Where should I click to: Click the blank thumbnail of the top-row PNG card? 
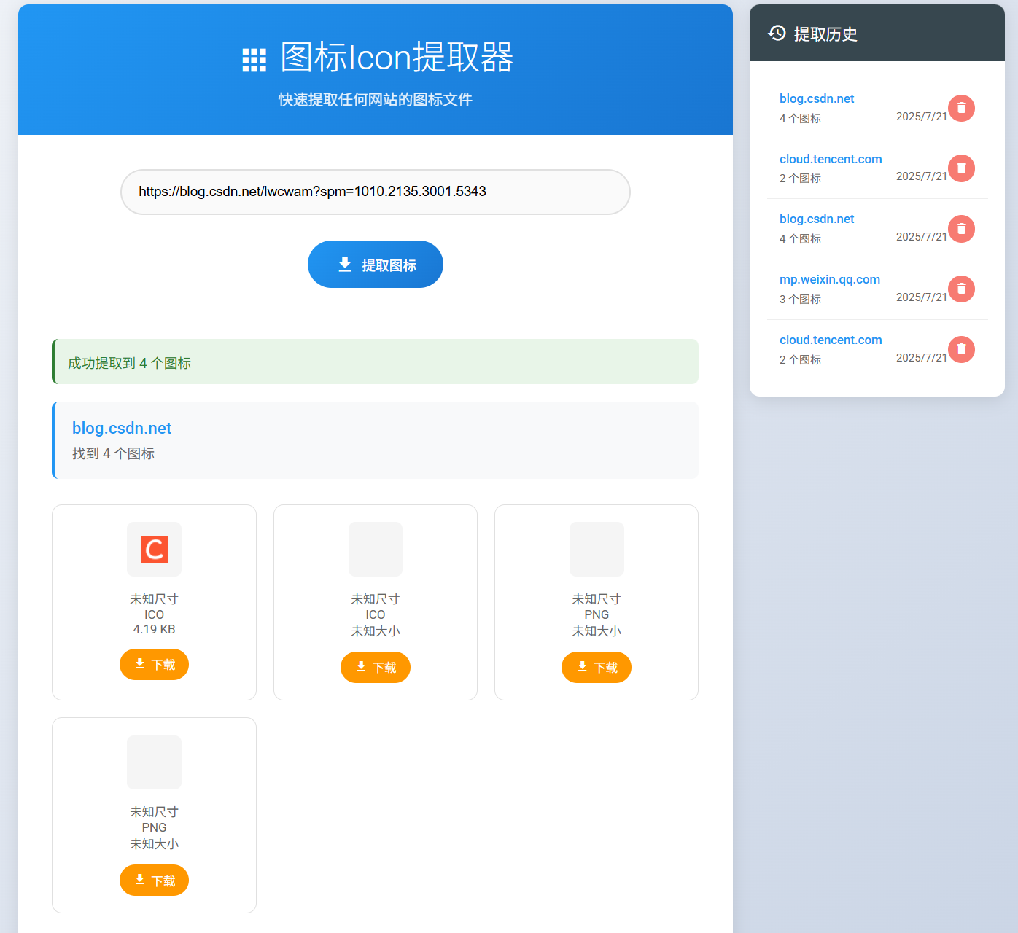[597, 549]
